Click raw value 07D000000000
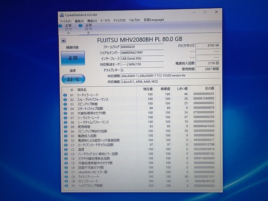268x201 pixels. (x=204, y=112)
